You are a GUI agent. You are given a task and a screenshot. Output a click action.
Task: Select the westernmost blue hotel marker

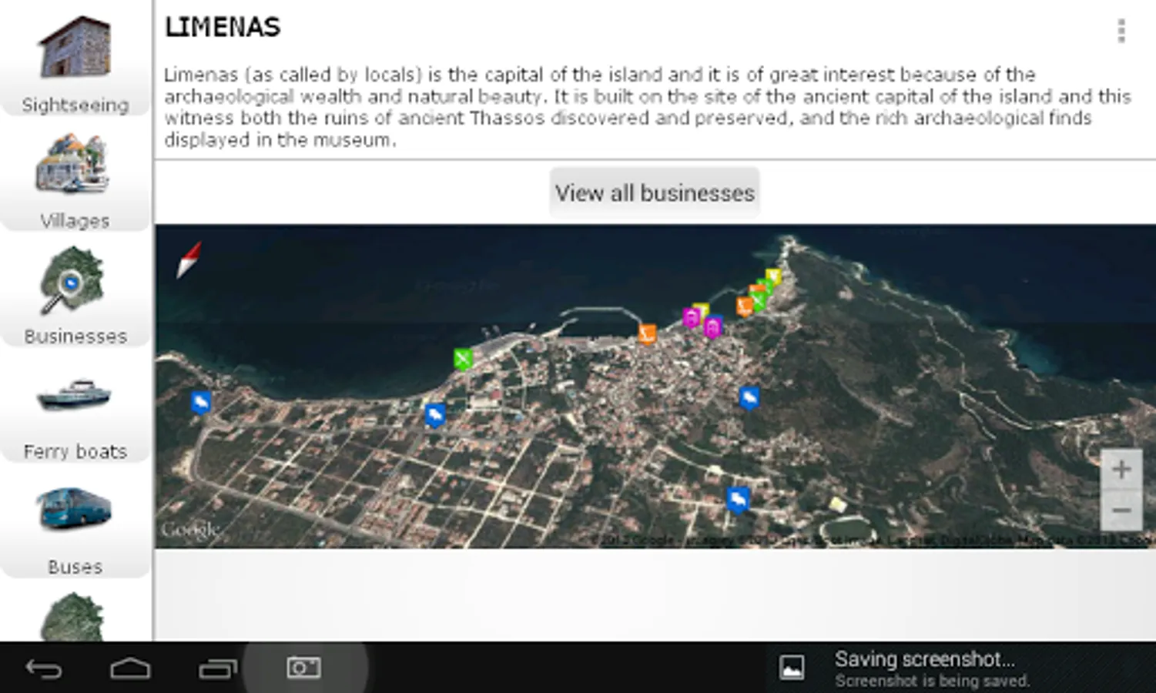pos(201,403)
